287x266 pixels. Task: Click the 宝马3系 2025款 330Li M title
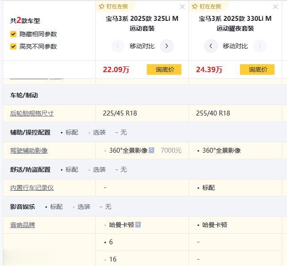(x=235, y=23)
